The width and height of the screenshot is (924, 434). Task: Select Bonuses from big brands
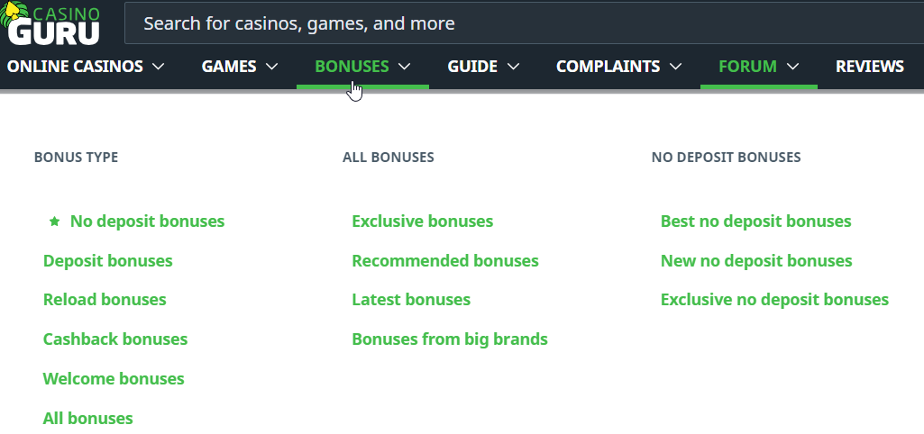(x=450, y=339)
